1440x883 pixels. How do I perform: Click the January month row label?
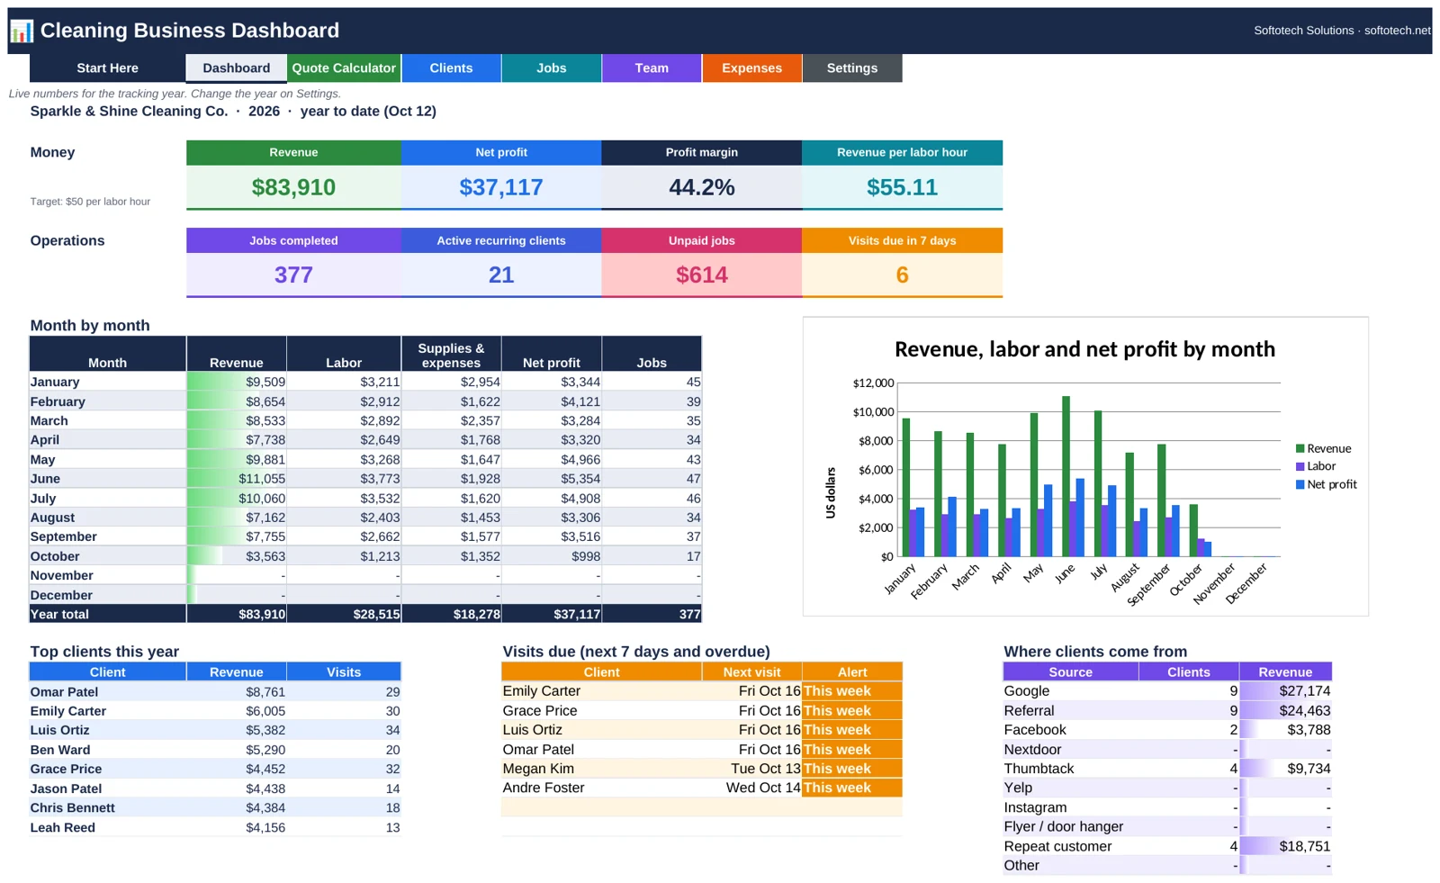point(108,382)
